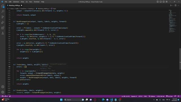Click the Users breadcrumb segment

(x=12, y=8)
